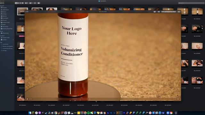Pause the video preview playback
The height and width of the screenshot is (115, 205).
point(27,99)
